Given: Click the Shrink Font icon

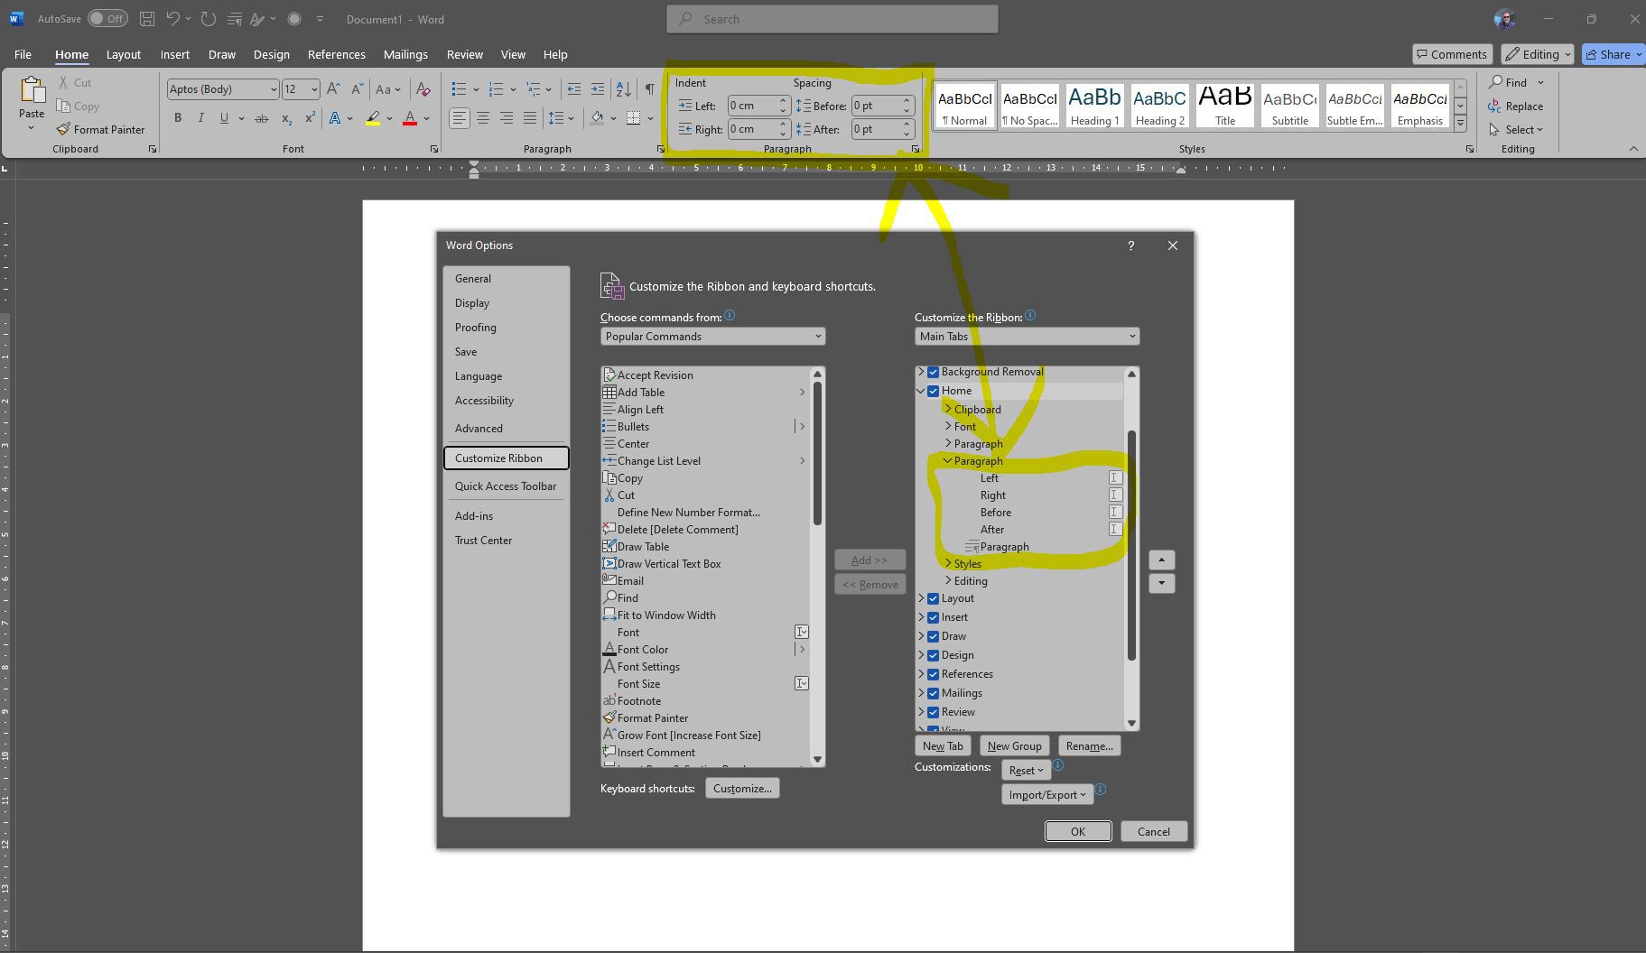Looking at the screenshot, I should [x=357, y=88].
